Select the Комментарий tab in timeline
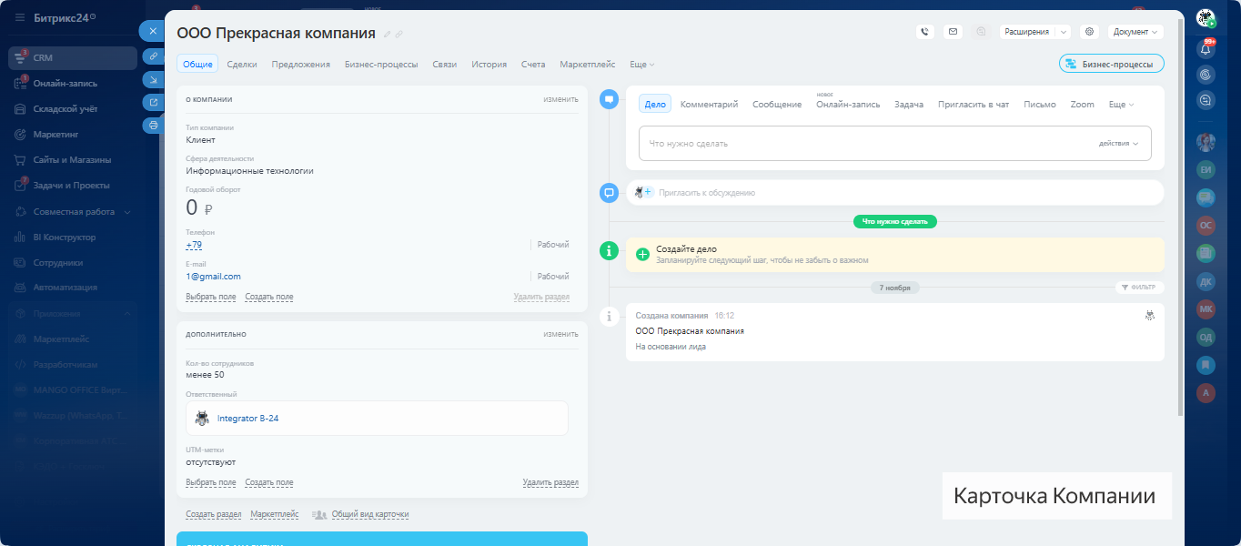Image resolution: width=1241 pixels, height=546 pixels. click(x=709, y=105)
